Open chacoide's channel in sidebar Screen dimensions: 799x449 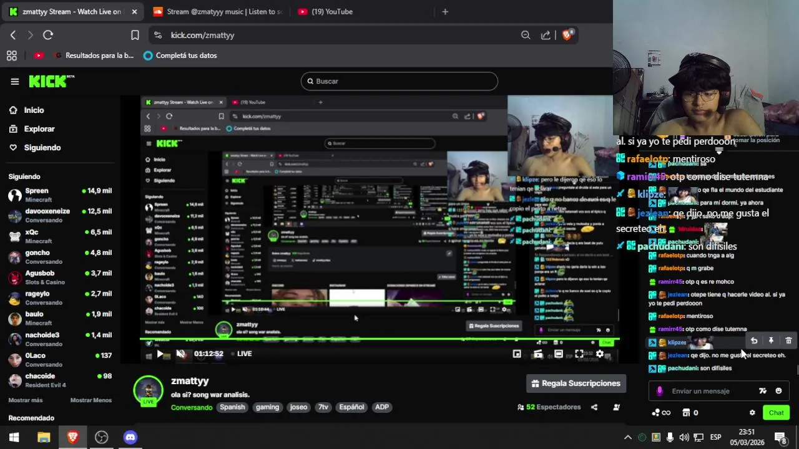[x=60, y=380]
